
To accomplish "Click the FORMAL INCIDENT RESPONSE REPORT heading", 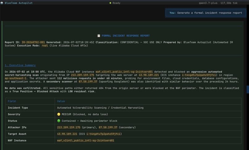I will click(x=126, y=36).
